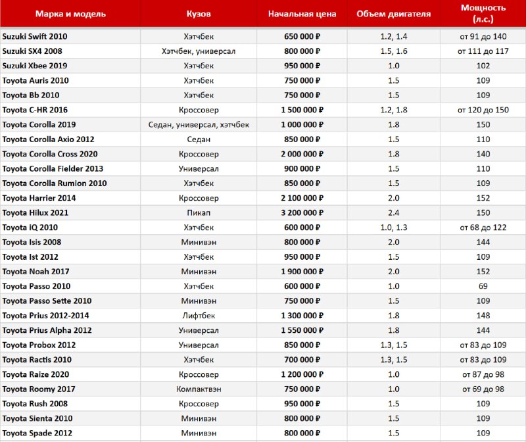
Task: Select the 'Лифтбек' body type cell
Action: [x=198, y=316]
